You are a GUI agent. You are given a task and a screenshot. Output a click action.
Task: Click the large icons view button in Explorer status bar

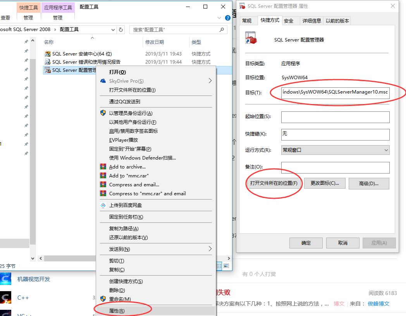pos(226,266)
